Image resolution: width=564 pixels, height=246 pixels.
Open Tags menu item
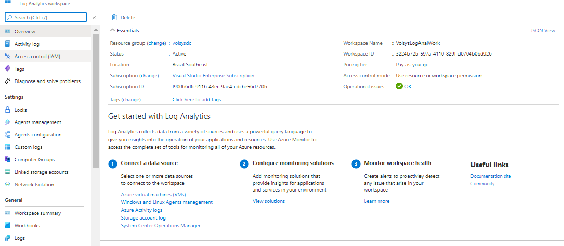pos(46,69)
